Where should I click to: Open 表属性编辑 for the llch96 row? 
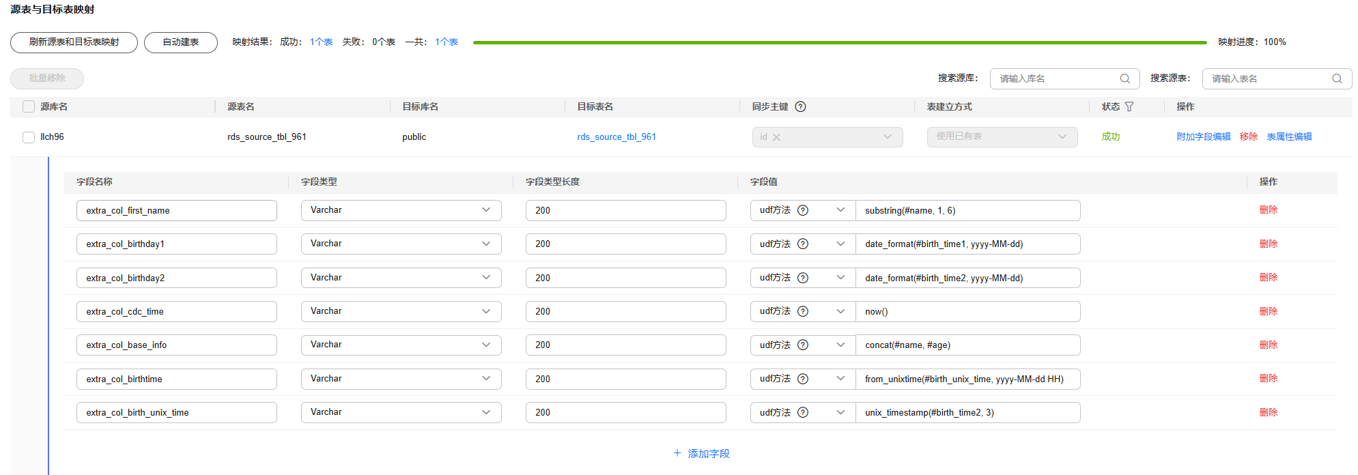pos(1289,136)
